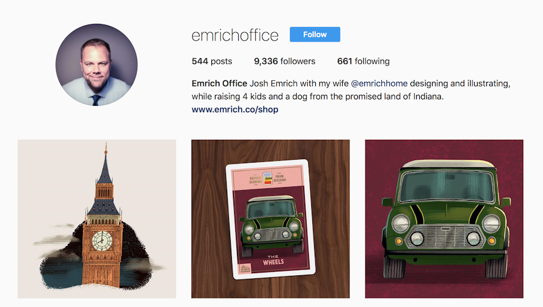Image resolution: width=543 pixels, height=307 pixels.
Task: Visit the @emrichhome profile mention
Action: coord(379,84)
